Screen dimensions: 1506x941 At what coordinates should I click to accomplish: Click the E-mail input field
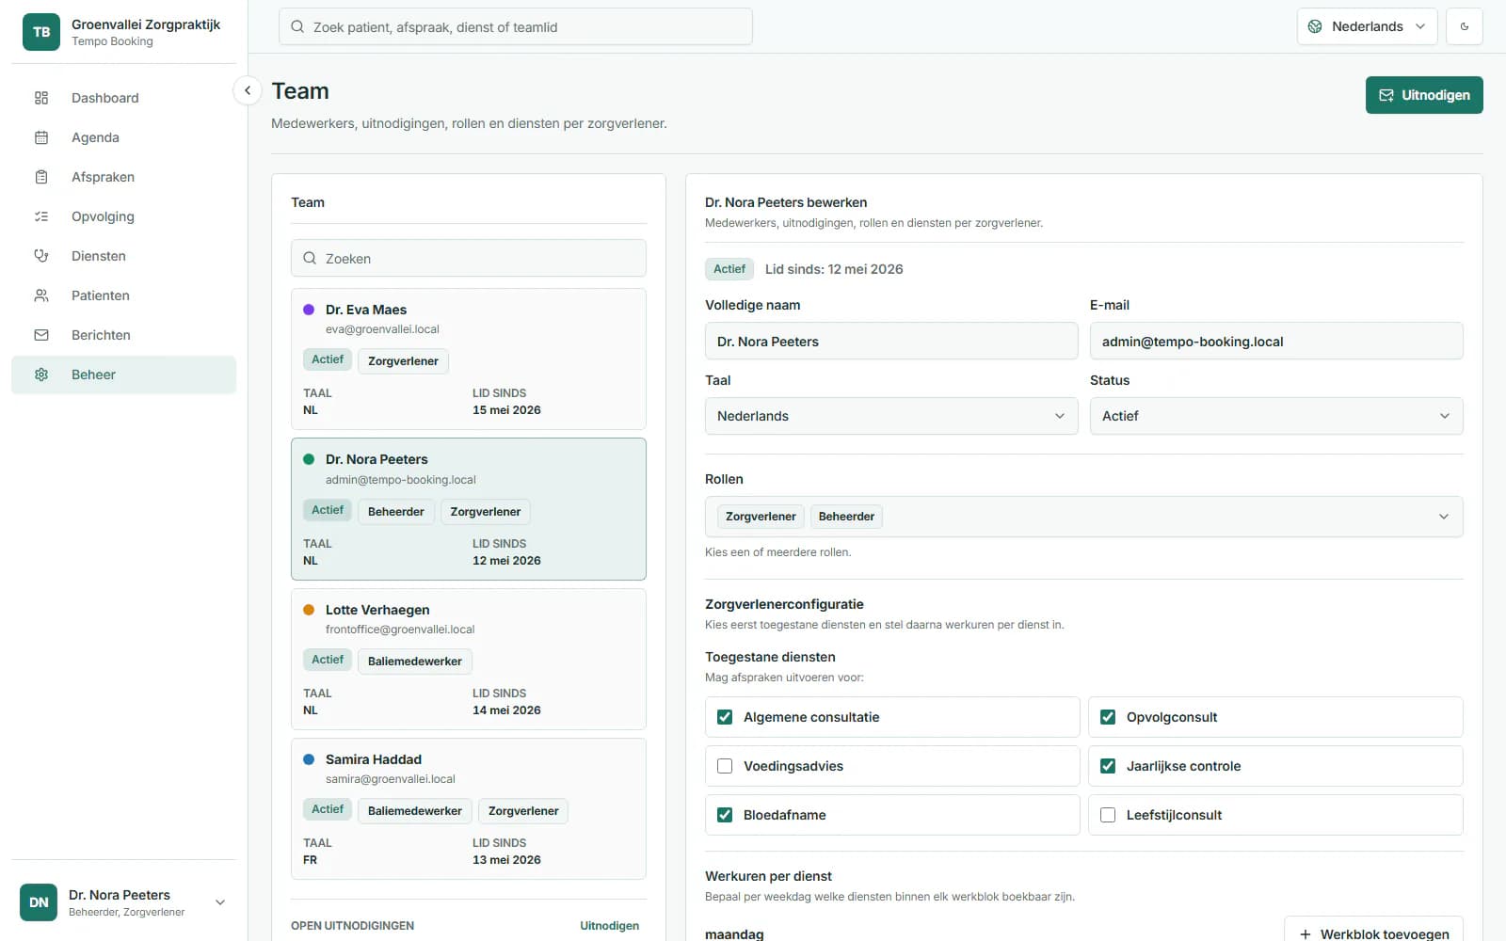point(1276,341)
